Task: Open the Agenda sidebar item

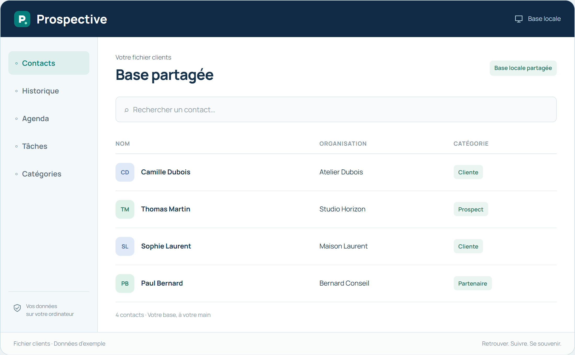Action: [49, 119]
